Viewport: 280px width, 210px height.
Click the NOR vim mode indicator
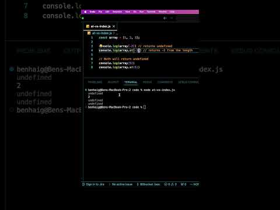pyautogui.click(x=194, y=184)
